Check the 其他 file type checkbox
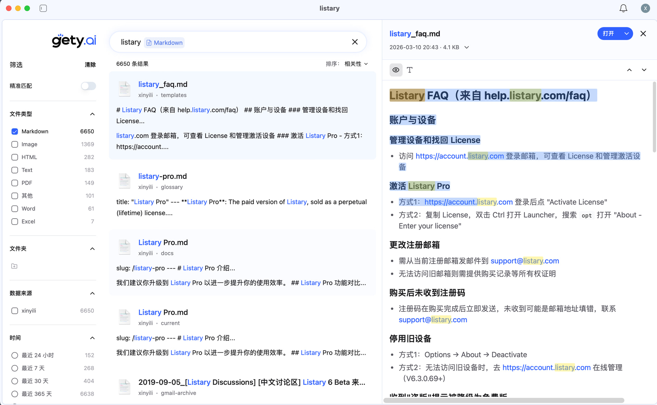The image size is (657, 405). click(15, 196)
